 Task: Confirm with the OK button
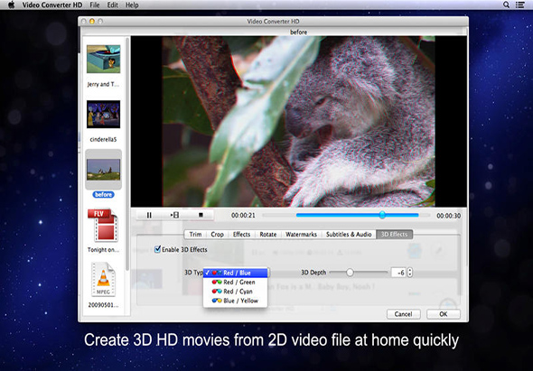click(444, 314)
